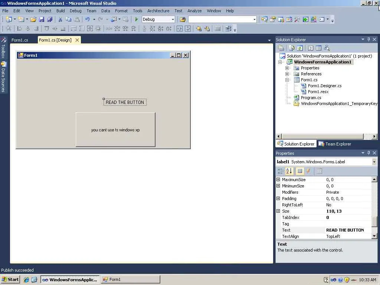Expand the Padding property row

[x=278, y=199]
